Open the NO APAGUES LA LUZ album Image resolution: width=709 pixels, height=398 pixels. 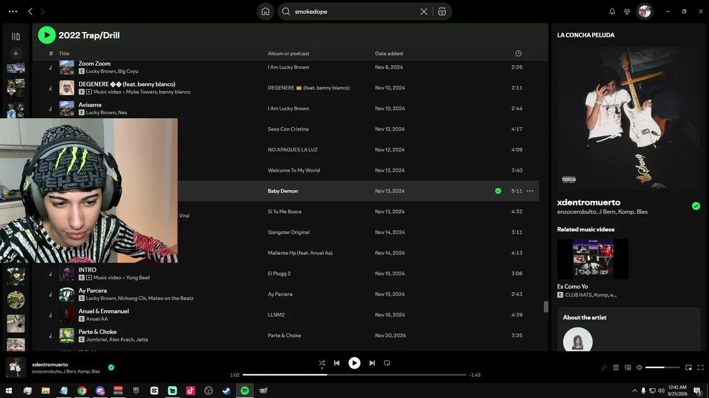(292, 150)
